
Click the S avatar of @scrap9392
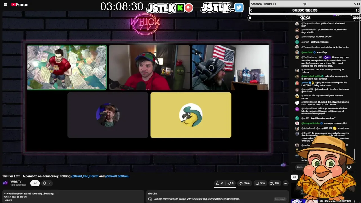click(x=297, y=90)
